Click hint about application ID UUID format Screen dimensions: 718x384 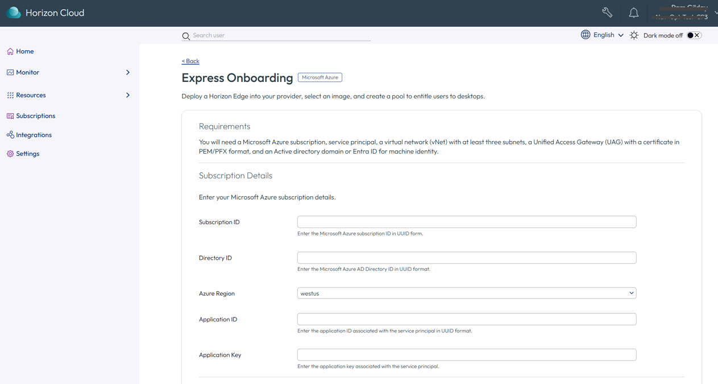tap(384, 331)
